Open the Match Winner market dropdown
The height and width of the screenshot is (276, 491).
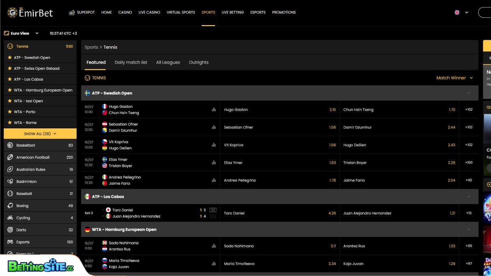pos(454,77)
